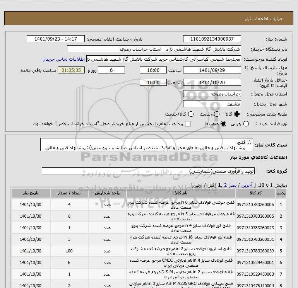This screenshot has width=298, height=288.
Task: Click the delivery city field مشهد
Action: pyautogui.click(x=212, y=104)
